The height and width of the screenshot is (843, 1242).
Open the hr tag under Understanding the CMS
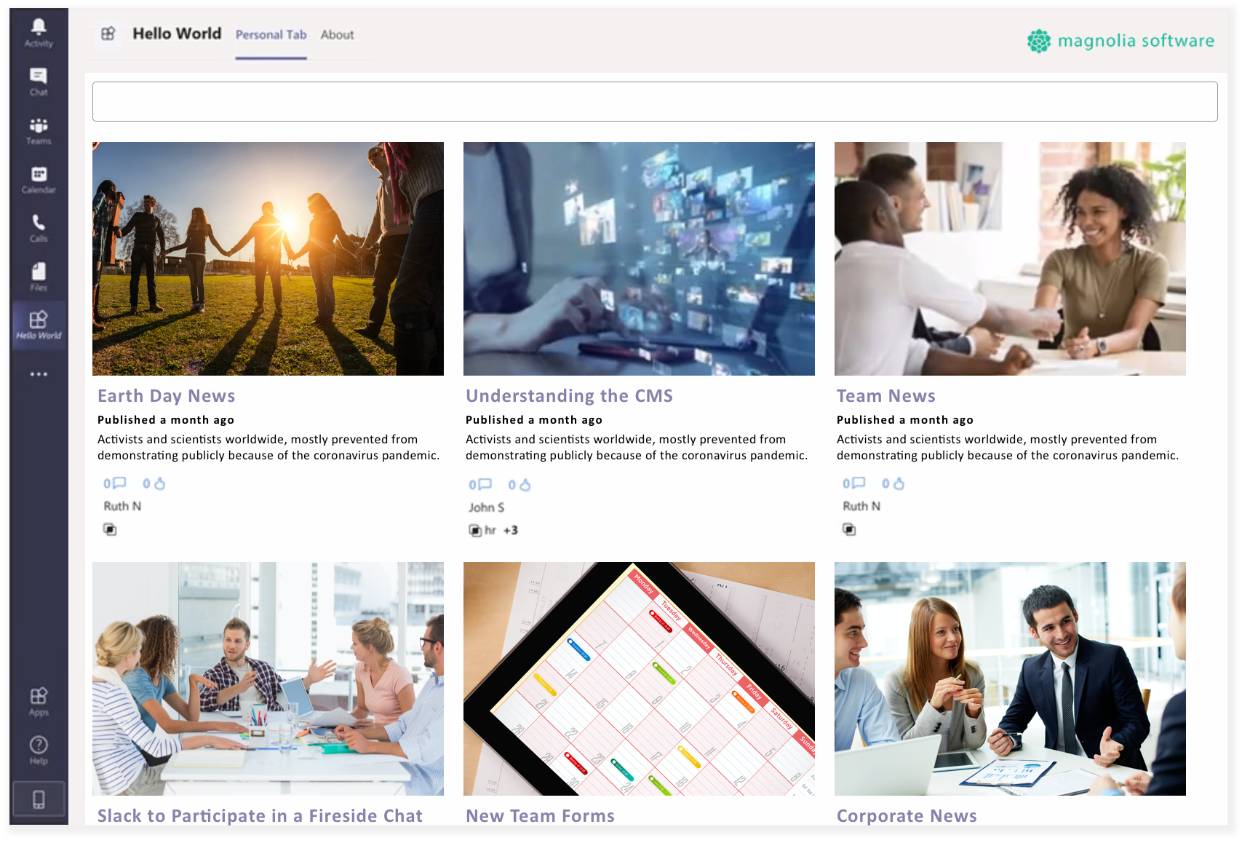click(x=486, y=530)
